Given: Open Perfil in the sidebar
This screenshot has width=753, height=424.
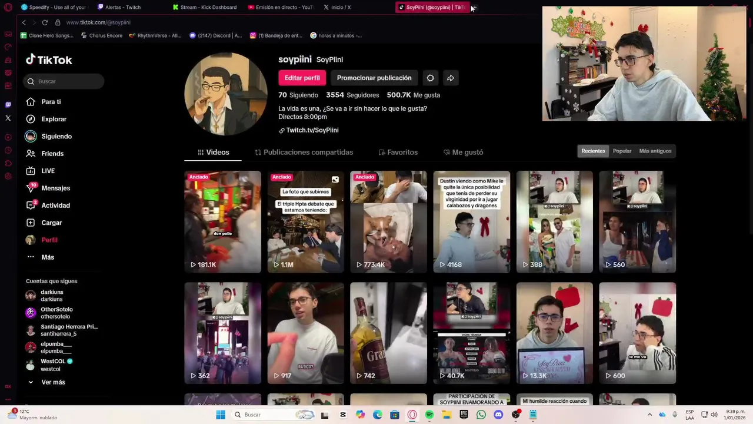Looking at the screenshot, I should pos(42,240).
